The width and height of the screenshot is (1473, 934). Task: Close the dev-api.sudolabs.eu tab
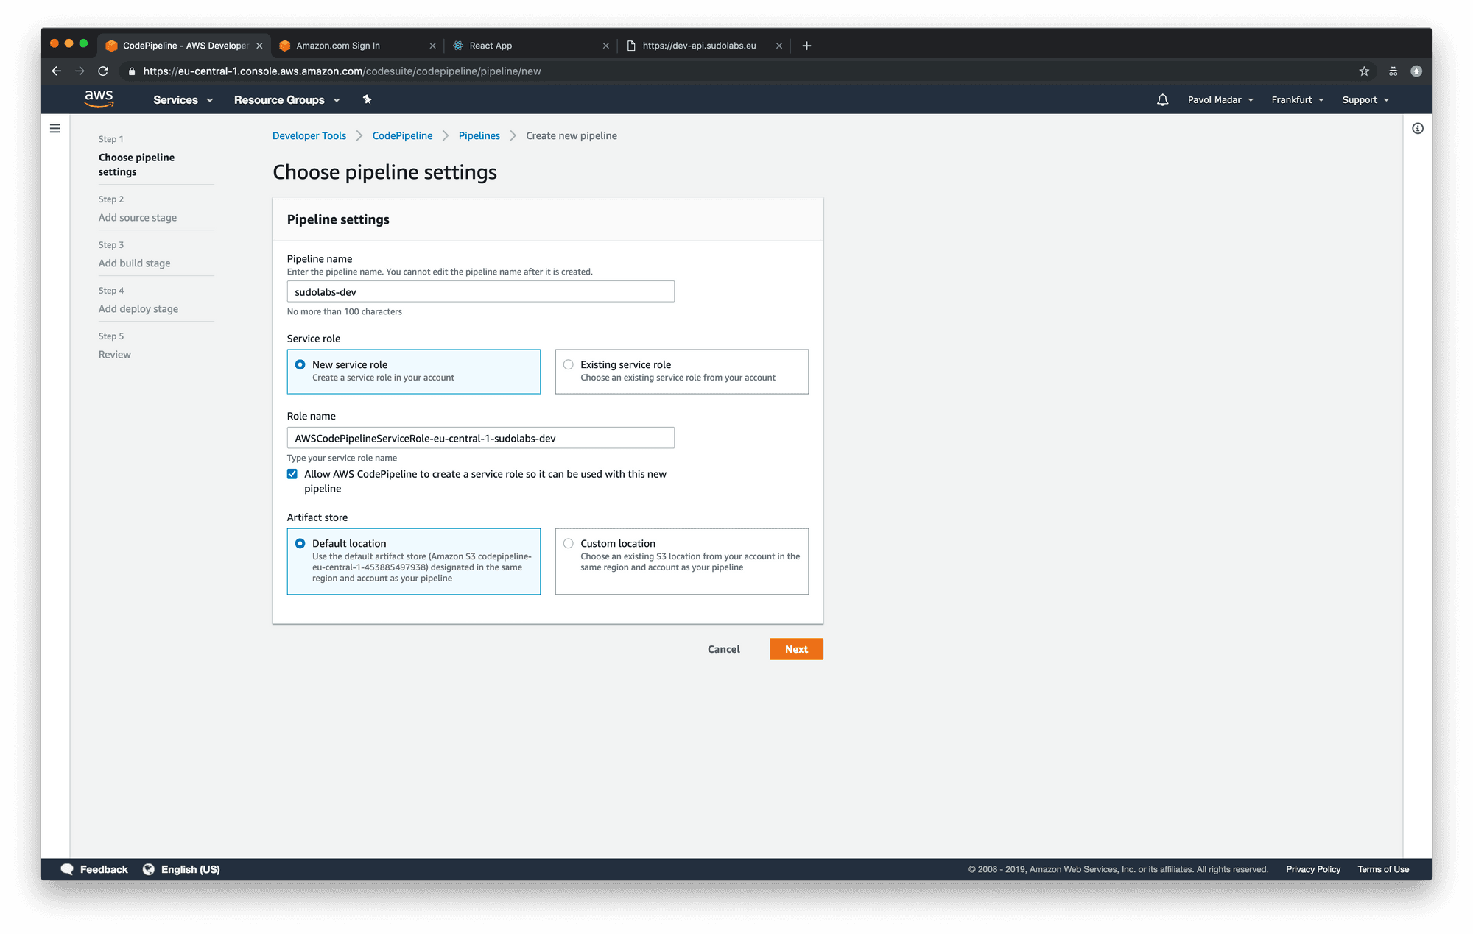pyautogui.click(x=779, y=46)
